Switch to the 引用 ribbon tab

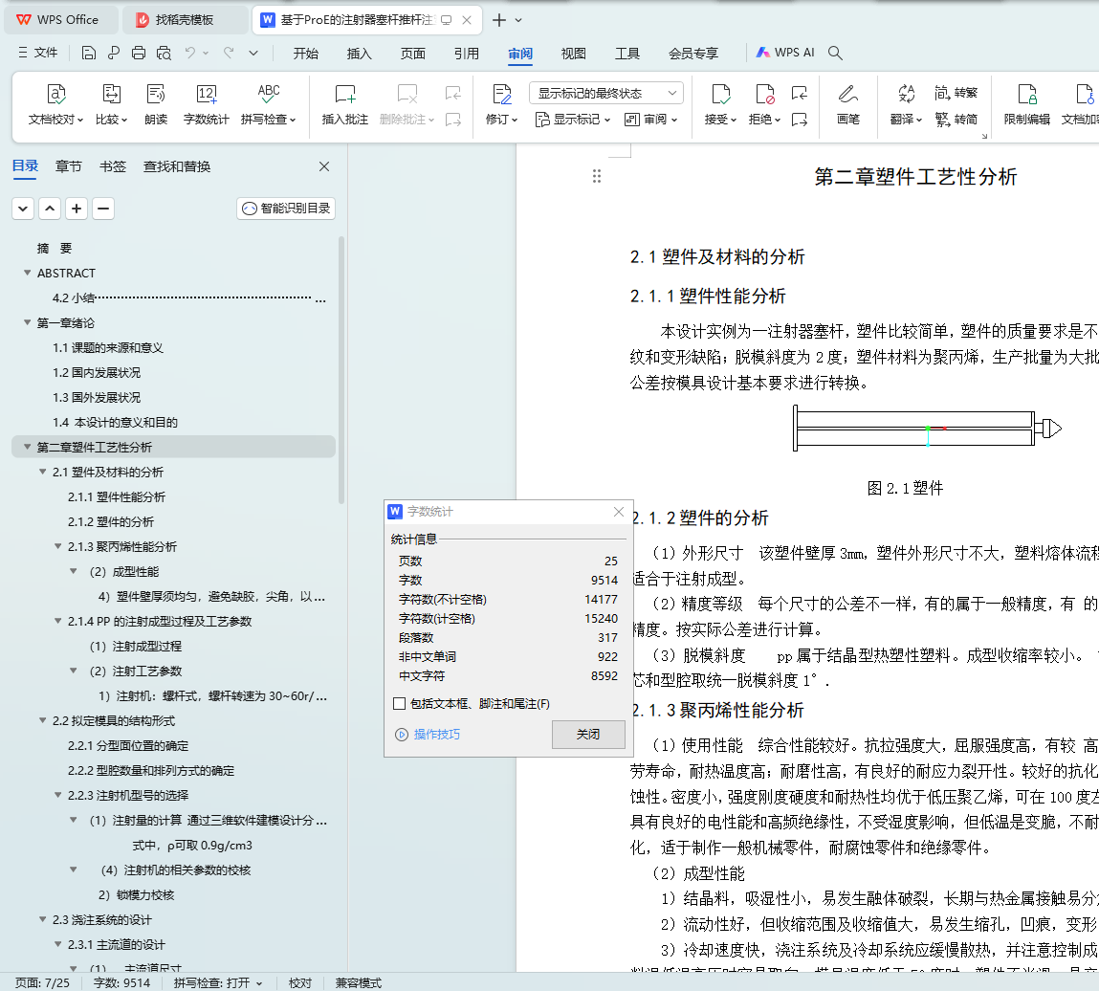pyautogui.click(x=466, y=54)
